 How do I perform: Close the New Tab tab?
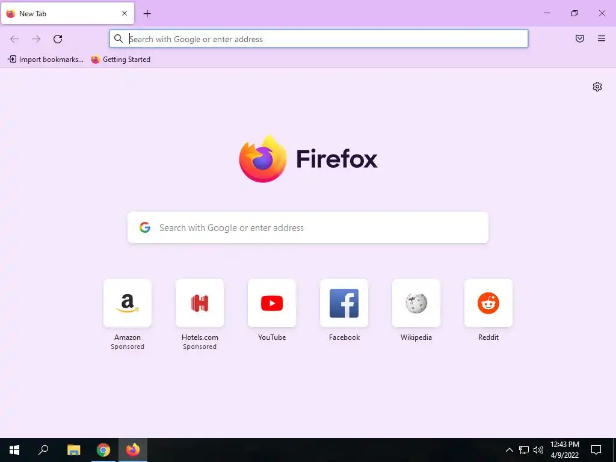point(125,13)
